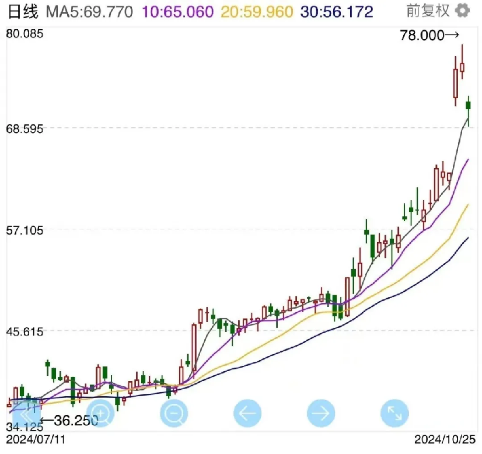Click the 45.615 price axis label
482x454 pixels.
point(25,332)
